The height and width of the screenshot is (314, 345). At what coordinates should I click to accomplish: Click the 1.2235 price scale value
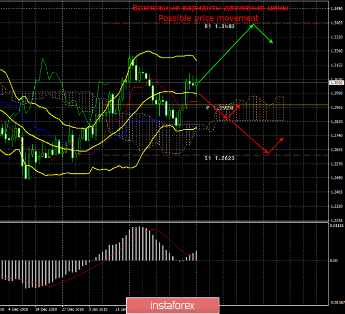pyautogui.click(x=337, y=220)
